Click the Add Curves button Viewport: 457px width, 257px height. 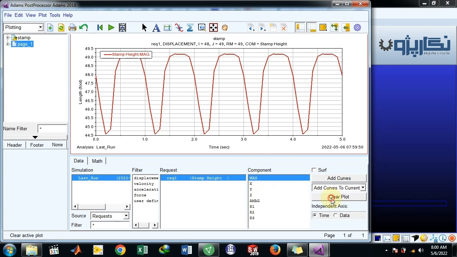tap(339, 178)
